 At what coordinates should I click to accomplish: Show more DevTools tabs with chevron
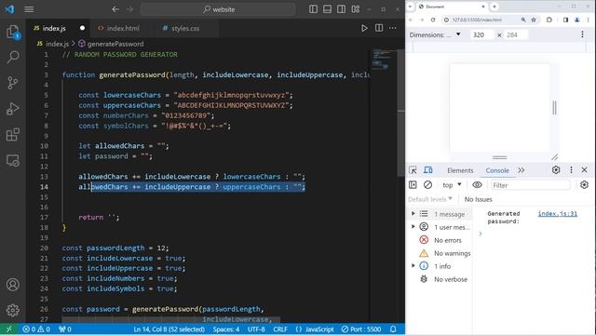point(521,170)
